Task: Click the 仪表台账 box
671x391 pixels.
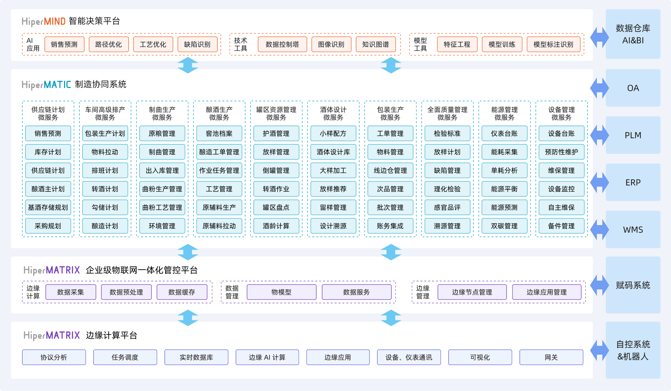Action: coord(505,133)
